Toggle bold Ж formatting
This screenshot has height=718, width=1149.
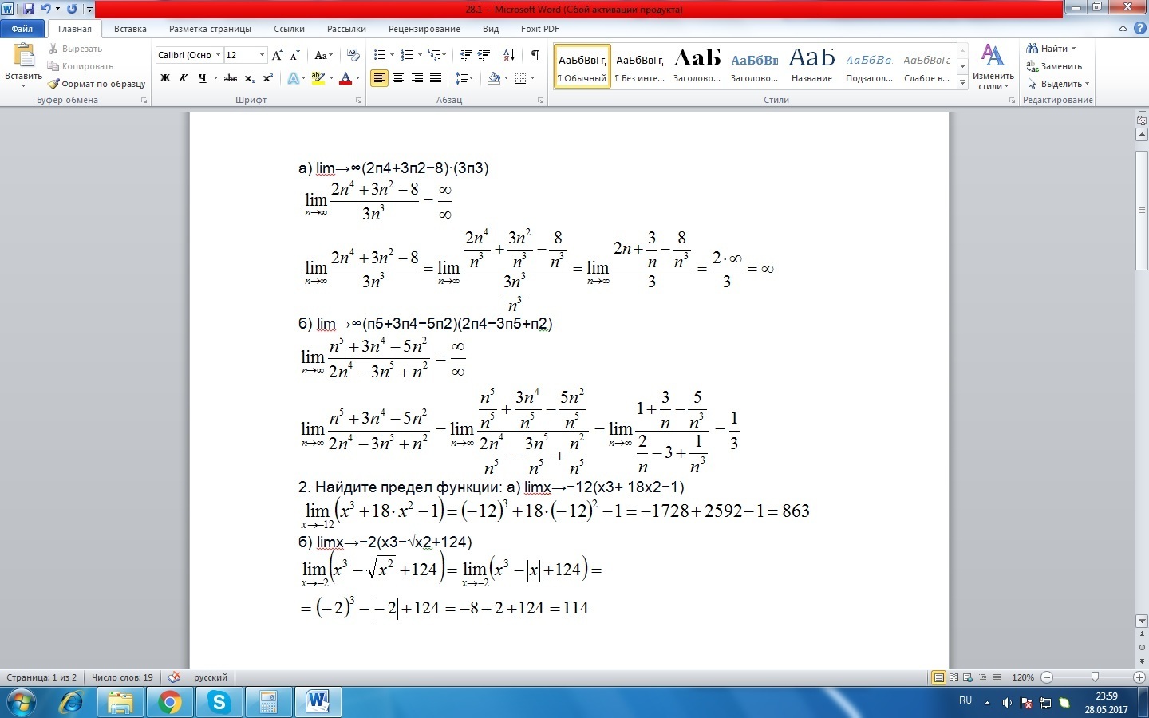[165, 78]
